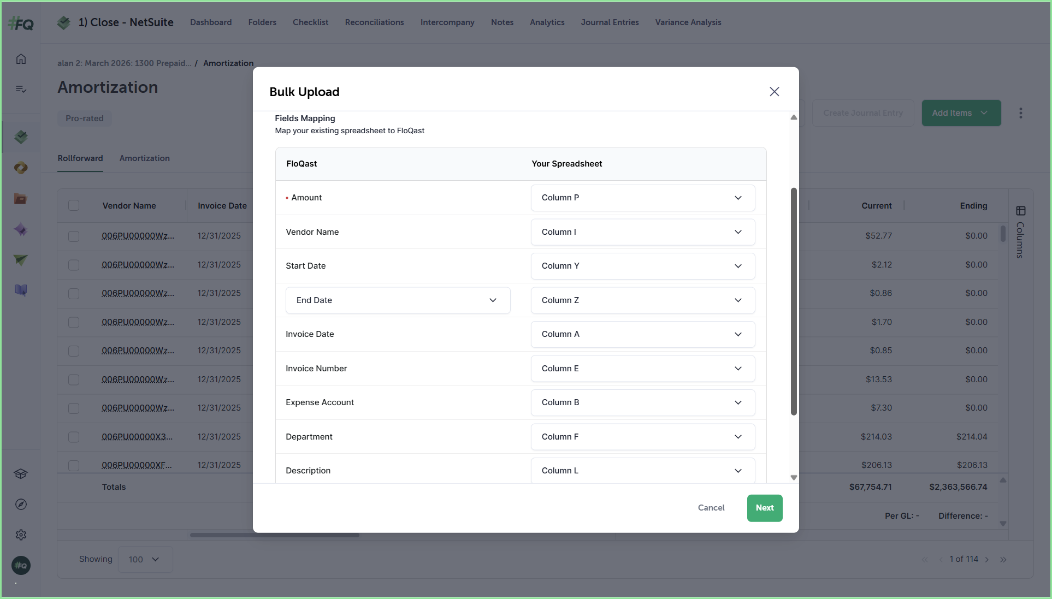Check the second table row checkbox
The height and width of the screenshot is (599, 1052).
[74, 265]
